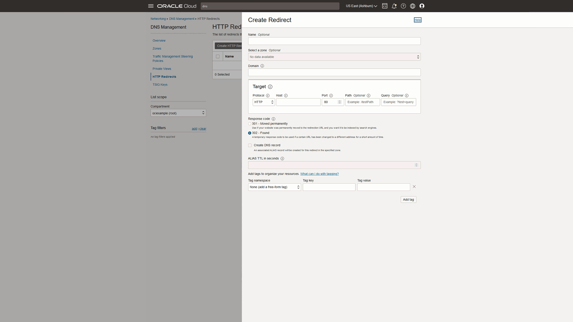The height and width of the screenshot is (322, 573).
Task: Open the user profile avatar menu
Action: coord(422,6)
